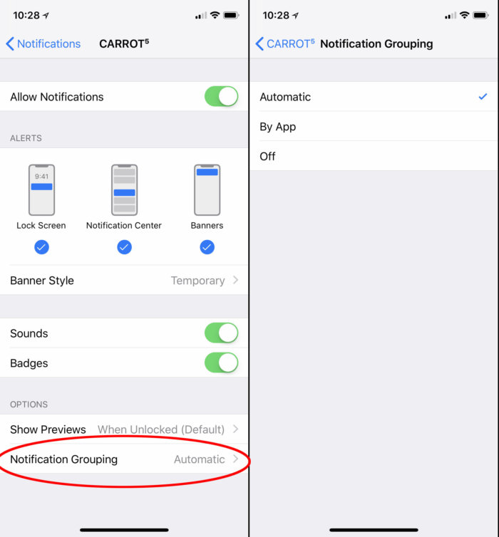Viewport: 499px width, 537px height.
Task: Select the By App grouping option
Action: point(374,126)
